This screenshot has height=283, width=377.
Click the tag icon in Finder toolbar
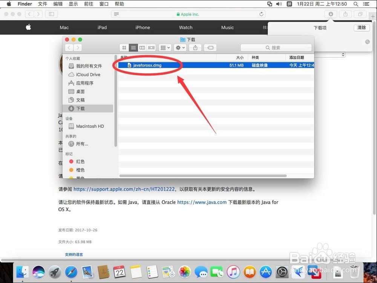point(210,47)
